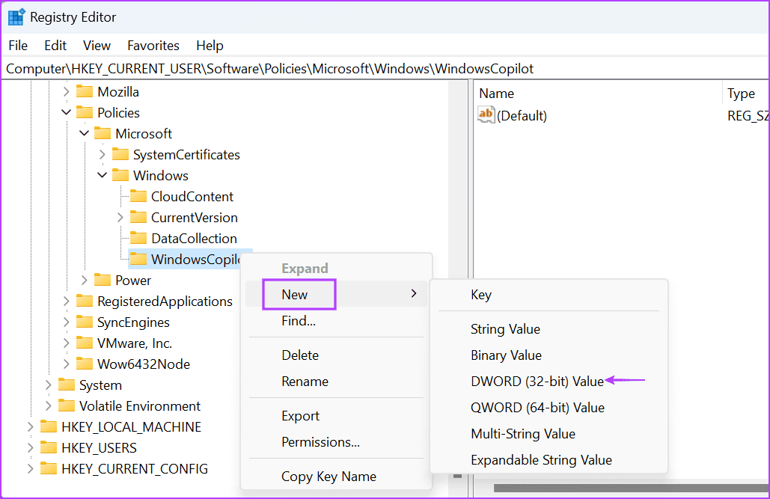
Task: Click the Registry Editor app icon in title bar
Action: coord(16,16)
